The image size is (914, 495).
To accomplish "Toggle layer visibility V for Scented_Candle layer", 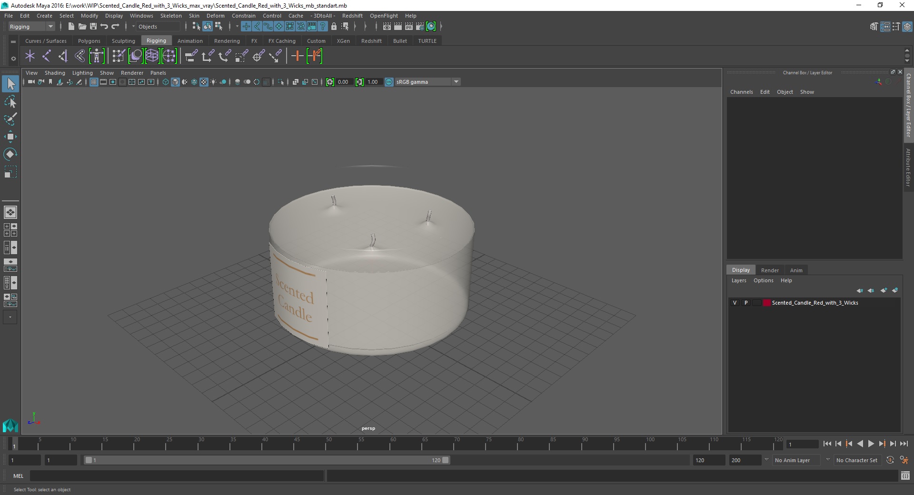I will point(735,303).
